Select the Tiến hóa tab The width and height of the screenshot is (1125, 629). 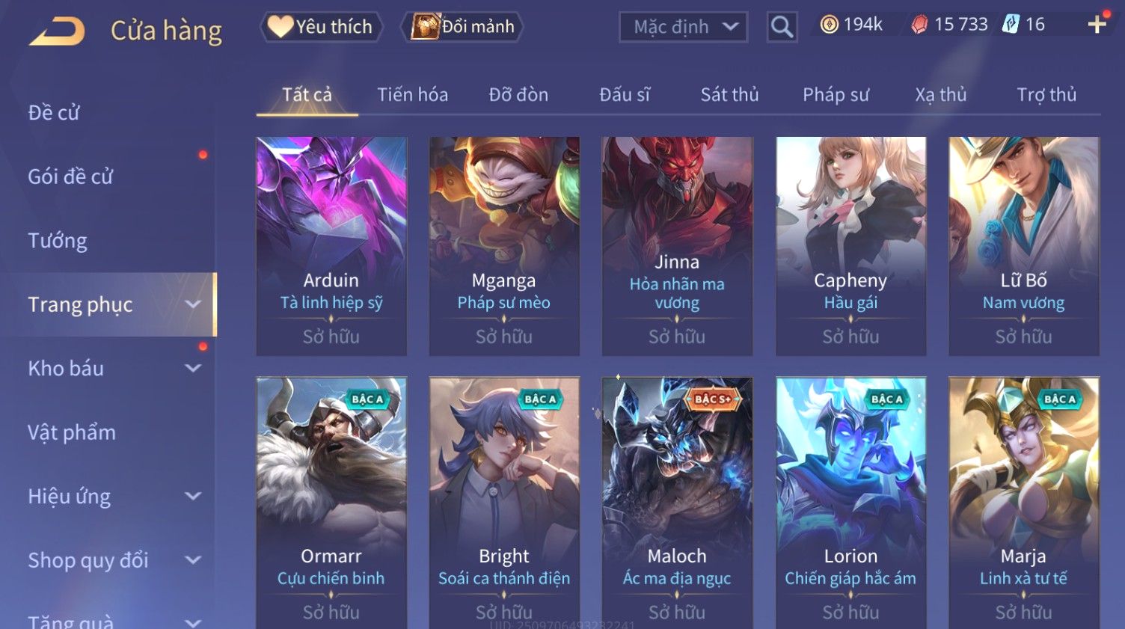tap(412, 95)
